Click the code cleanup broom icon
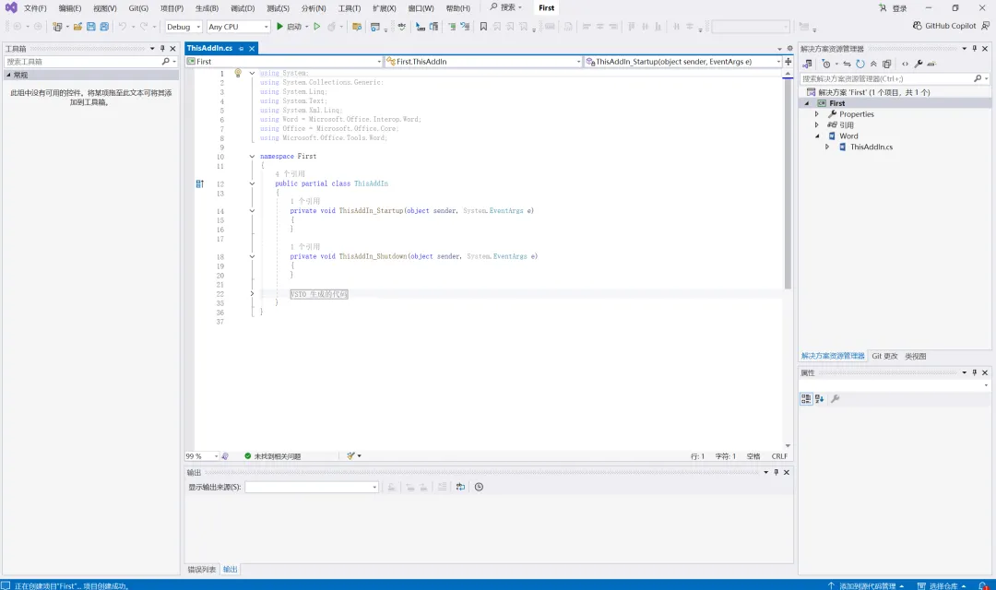 350,456
